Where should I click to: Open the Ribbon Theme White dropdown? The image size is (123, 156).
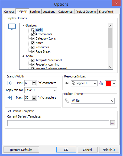pyautogui.click(x=93, y=101)
